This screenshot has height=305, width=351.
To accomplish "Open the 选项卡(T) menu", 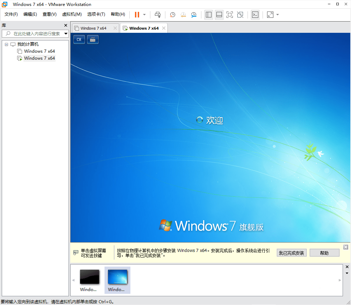I will (96, 14).
